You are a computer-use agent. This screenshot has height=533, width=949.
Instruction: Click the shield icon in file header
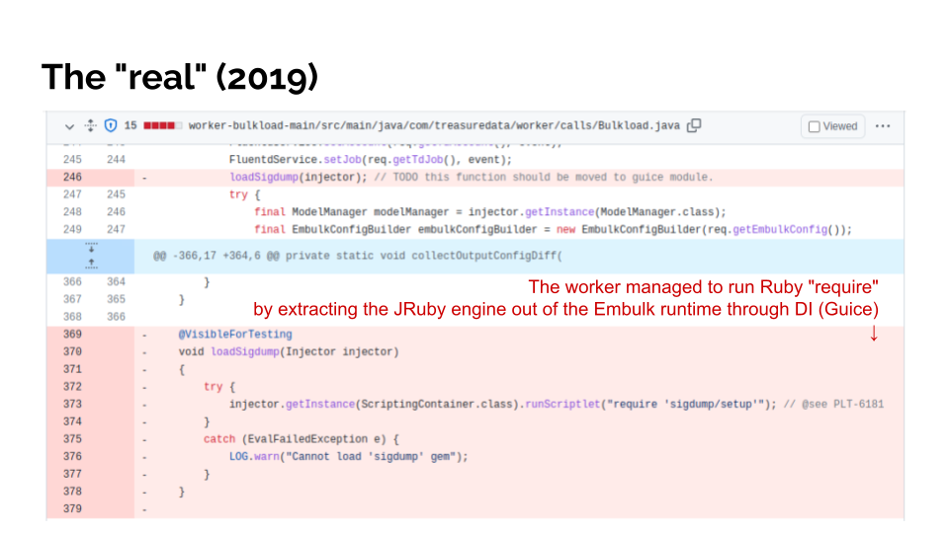[111, 126]
